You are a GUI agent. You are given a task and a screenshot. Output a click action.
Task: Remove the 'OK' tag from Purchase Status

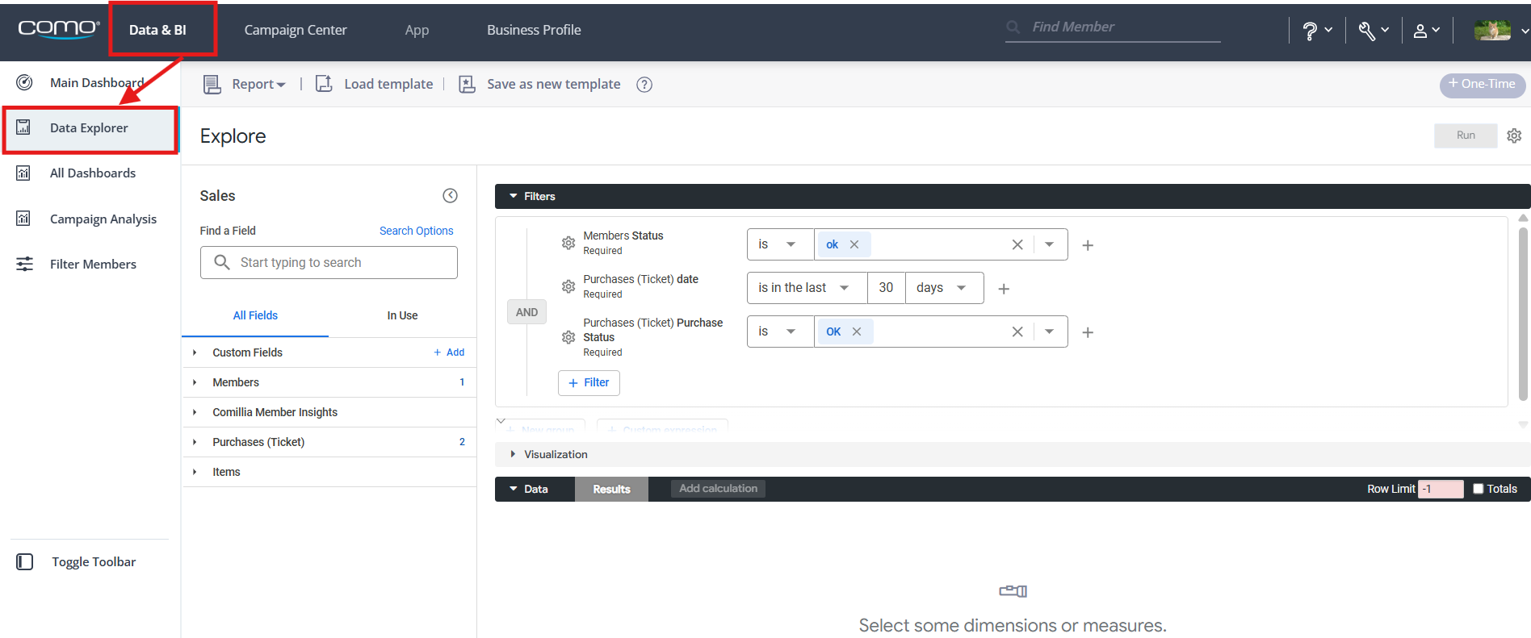click(857, 332)
